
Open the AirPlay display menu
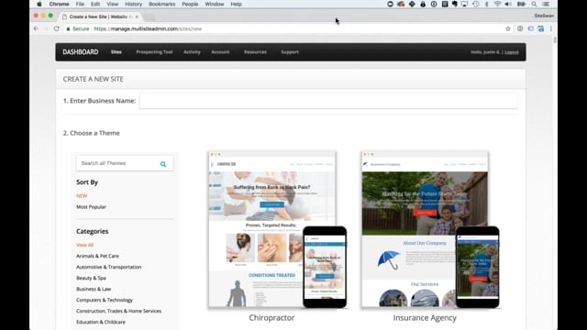pyautogui.click(x=465, y=4)
